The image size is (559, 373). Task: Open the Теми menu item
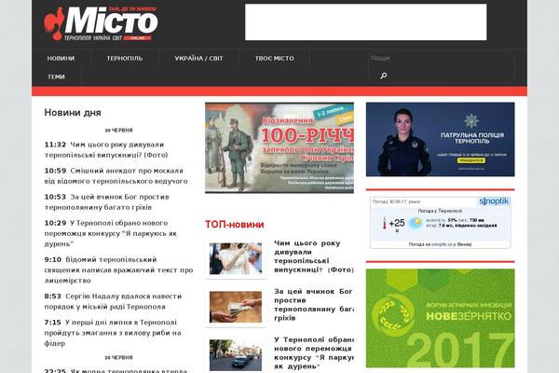tap(56, 76)
